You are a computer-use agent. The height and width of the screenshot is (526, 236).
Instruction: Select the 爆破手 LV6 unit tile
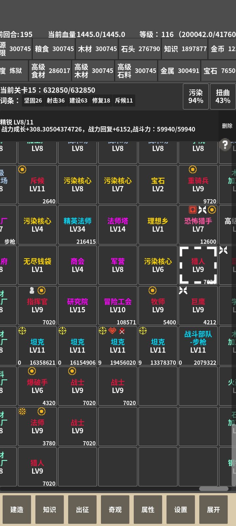pos(37,386)
